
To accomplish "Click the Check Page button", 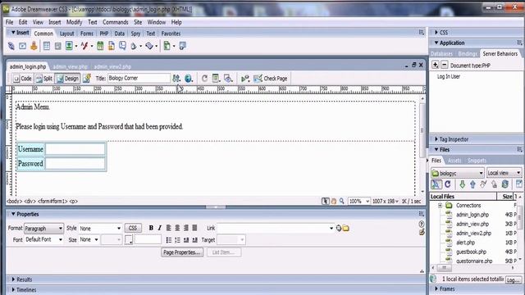I will (x=271, y=79).
